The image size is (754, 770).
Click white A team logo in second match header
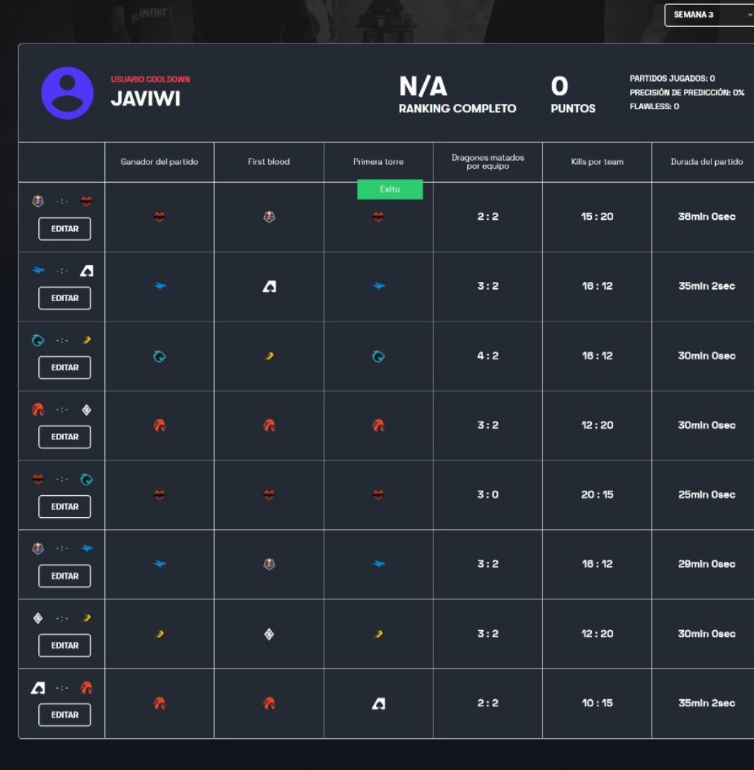(86, 271)
